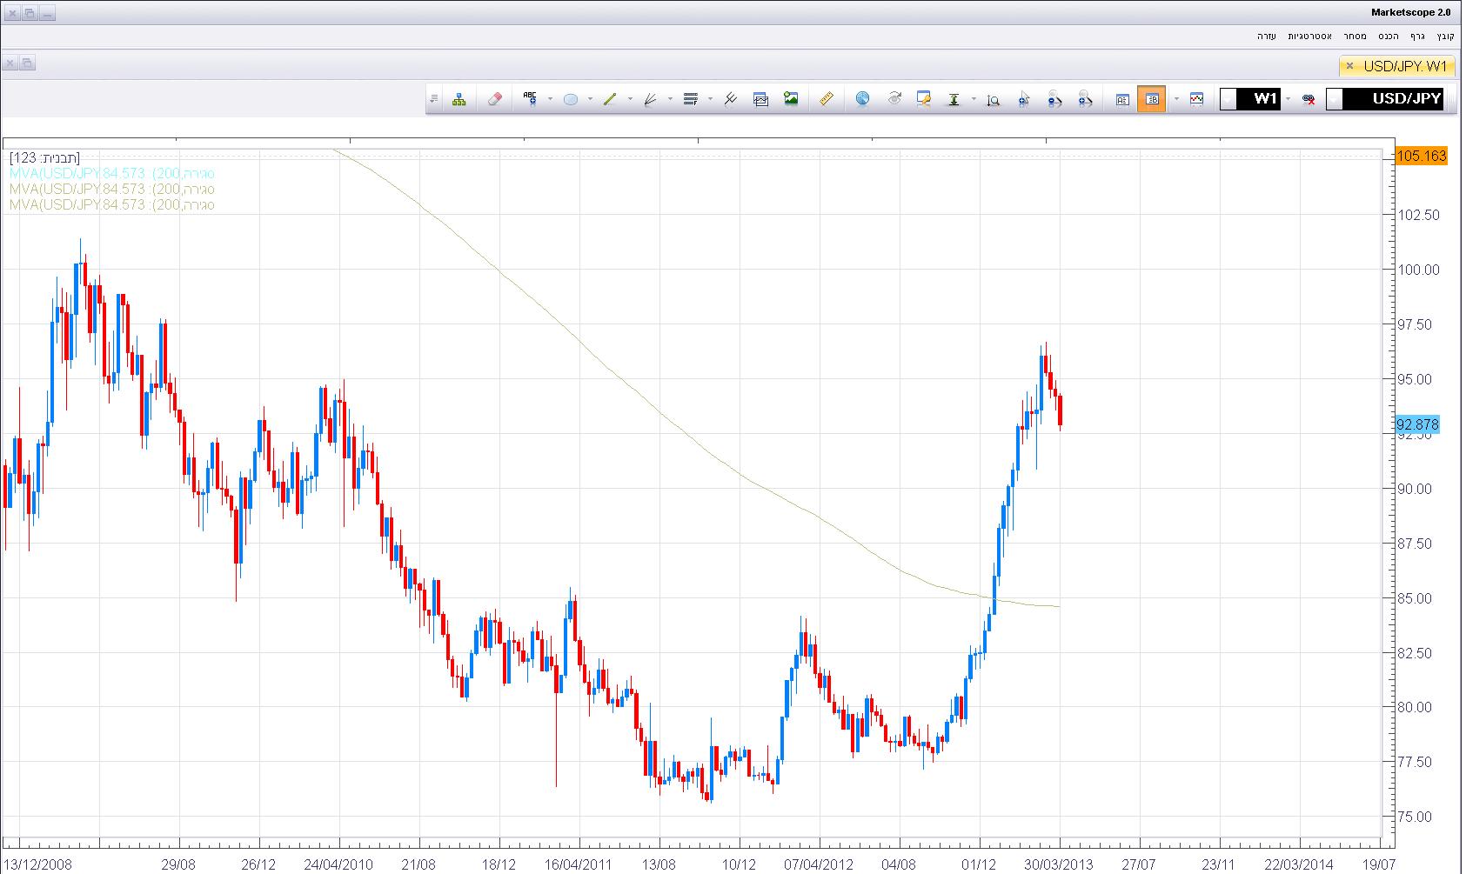
Task: Click the chart window indicator icon
Action: (760, 99)
